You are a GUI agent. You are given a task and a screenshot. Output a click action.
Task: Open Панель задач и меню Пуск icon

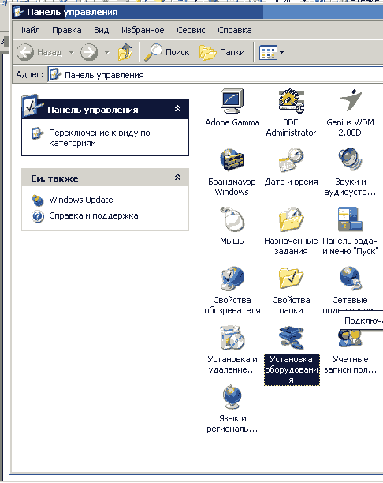coord(350,231)
